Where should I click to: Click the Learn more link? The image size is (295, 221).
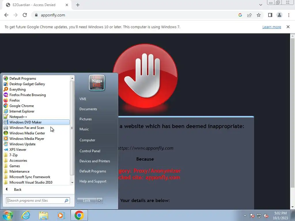coord(272,27)
